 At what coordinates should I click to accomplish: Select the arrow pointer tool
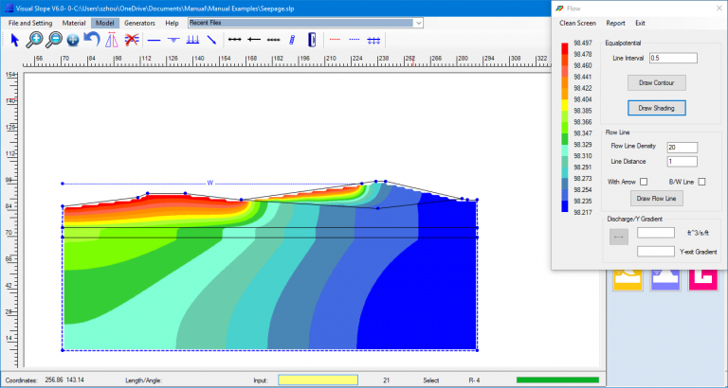pyautogui.click(x=15, y=40)
